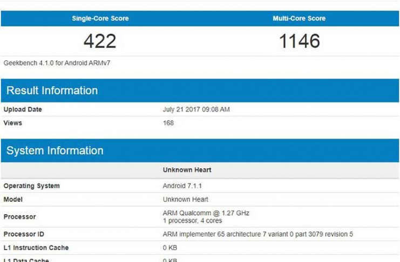Click the Result Information section header
400x262 pixels.
pyautogui.click(x=52, y=91)
